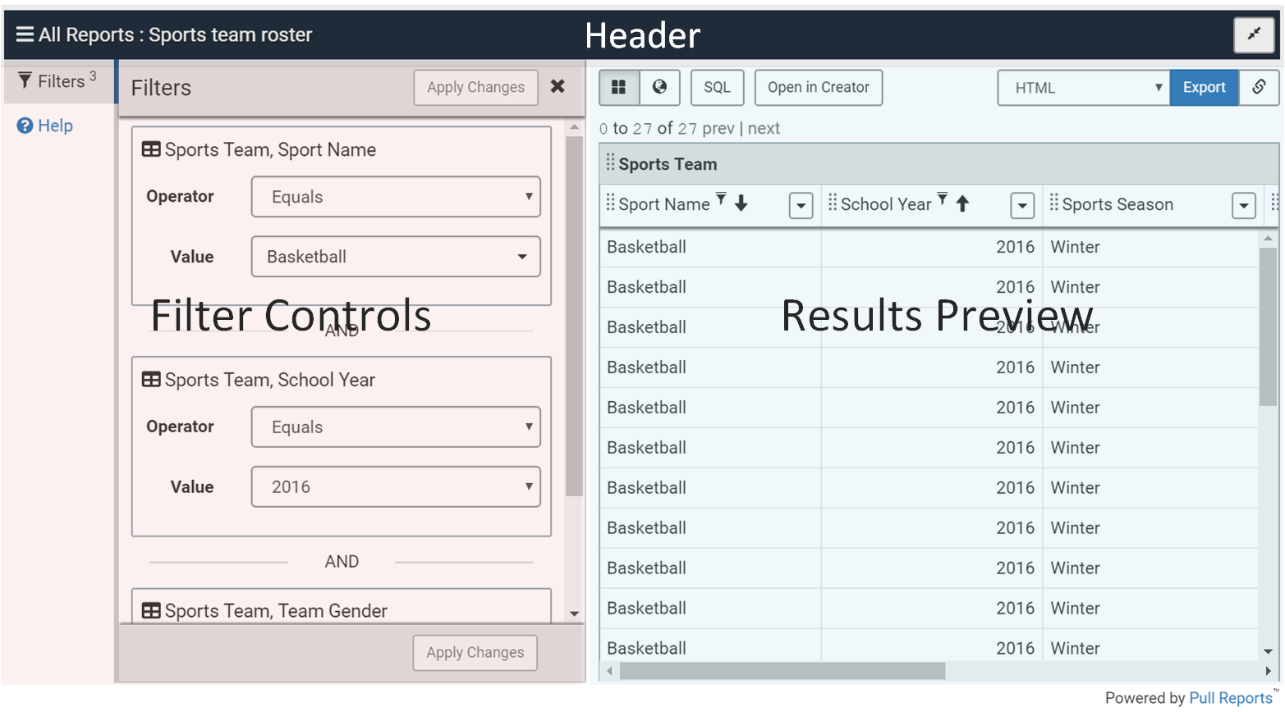Close the Filters panel with X
Image resolution: width=1285 pixels, height=712 pixels.
[x=558, y=86]
